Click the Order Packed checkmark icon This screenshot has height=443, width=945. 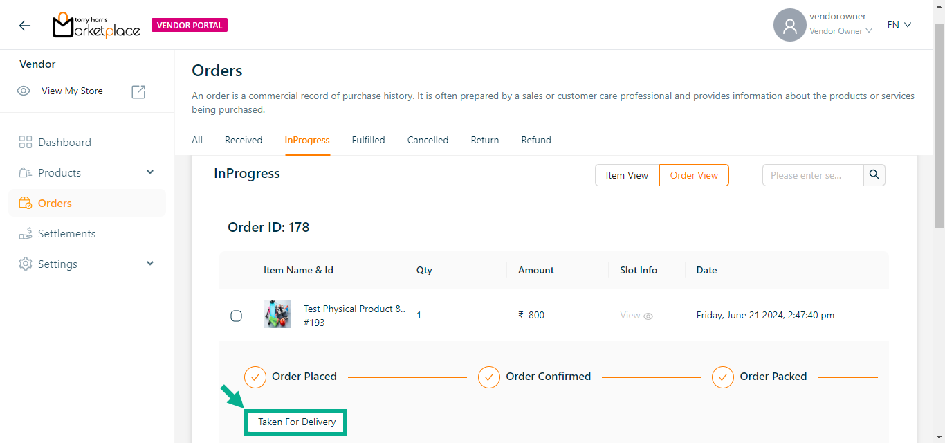(723, 377)
